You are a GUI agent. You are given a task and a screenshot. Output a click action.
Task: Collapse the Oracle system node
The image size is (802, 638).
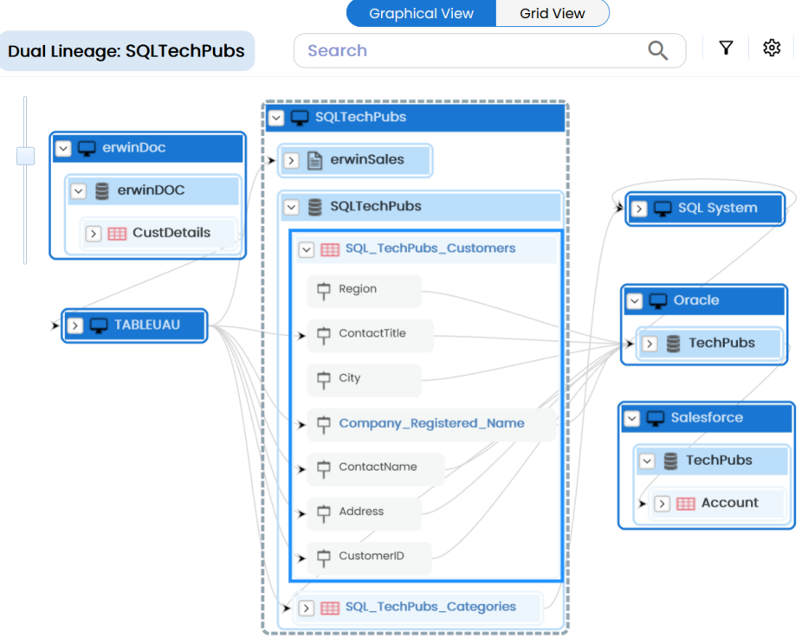tap(635, 301)
